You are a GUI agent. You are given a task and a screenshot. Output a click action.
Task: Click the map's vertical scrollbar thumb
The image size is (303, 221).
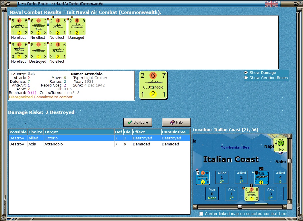[290, 161]
